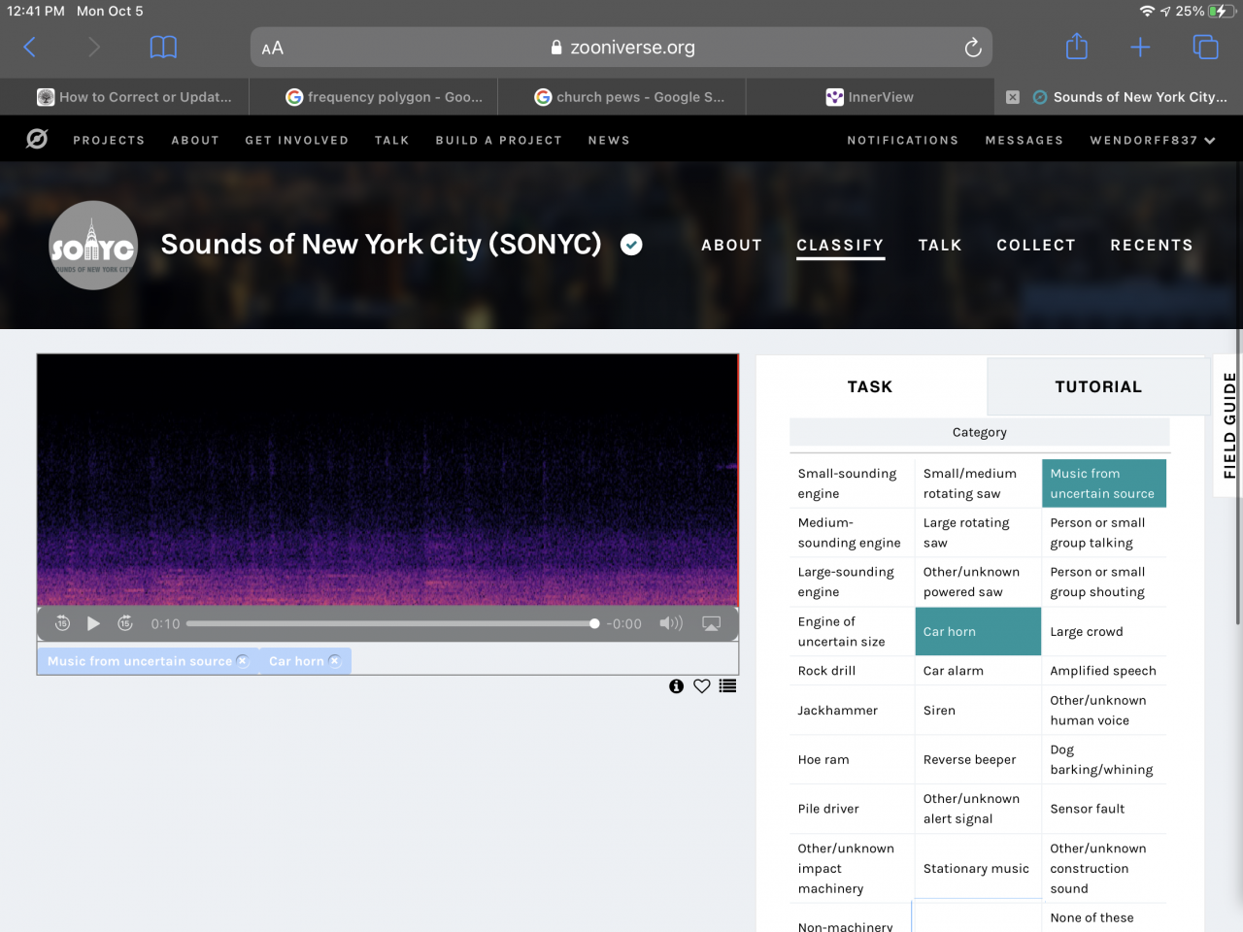Show all tabs overview

point(1205,47)
